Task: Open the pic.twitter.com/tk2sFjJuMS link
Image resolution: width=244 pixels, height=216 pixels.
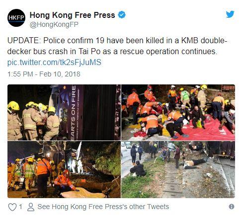Action: coord(54,63)
